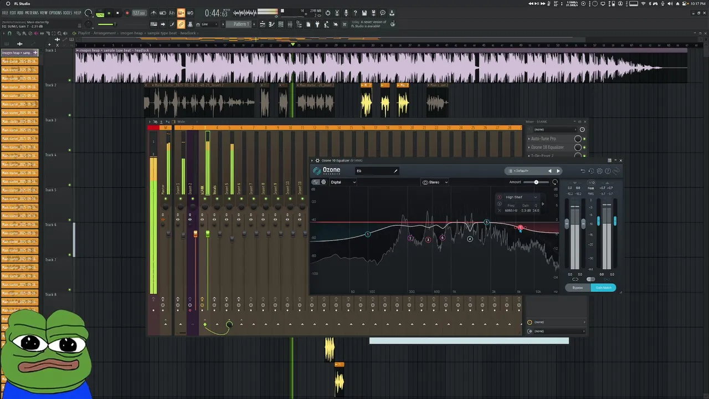Viewport: 709px width, 399px height.
Task: Stop playback in the transport bar
Action: (117, 13)
